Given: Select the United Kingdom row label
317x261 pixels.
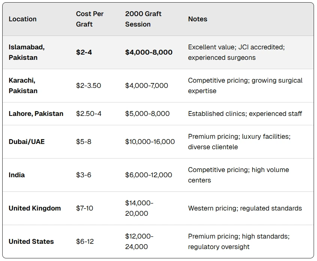Looking at the screenshot, I should [x=34, y=208].
